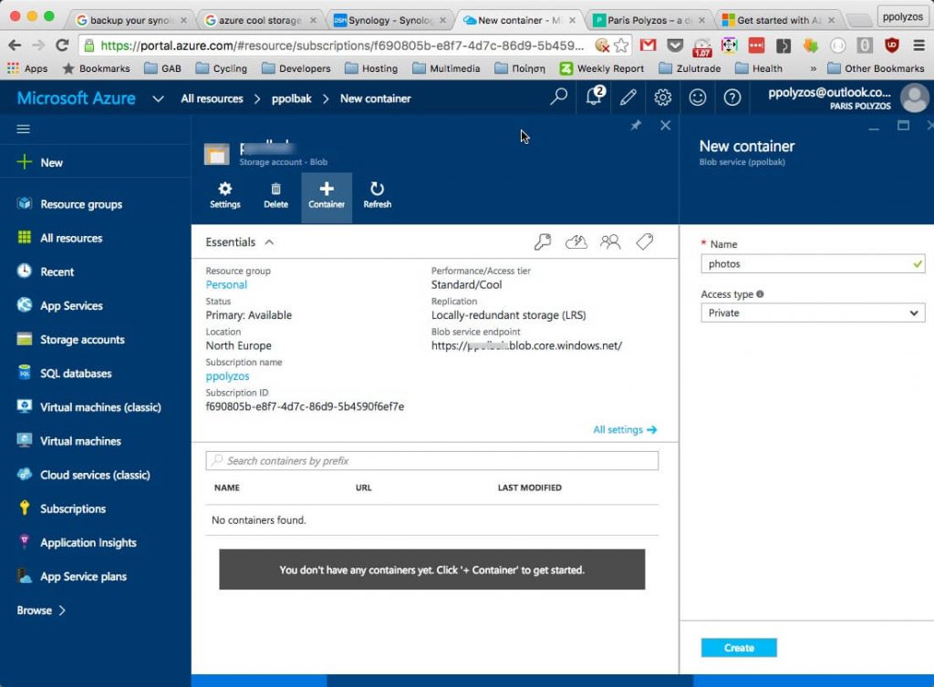
Task: Click the App Services globe icon
Action: point(25,305)
